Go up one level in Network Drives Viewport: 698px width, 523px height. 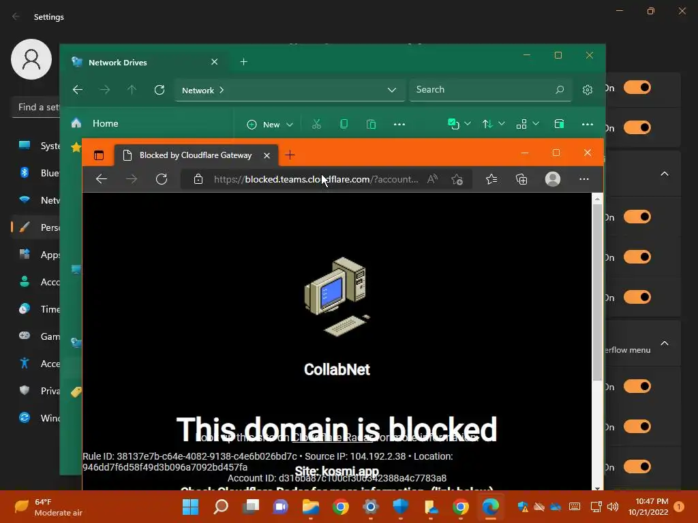[x=132, y=90]
